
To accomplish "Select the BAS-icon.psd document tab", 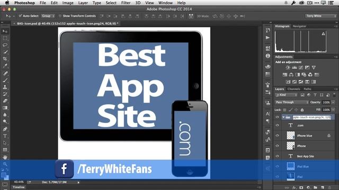I will 67,23.
